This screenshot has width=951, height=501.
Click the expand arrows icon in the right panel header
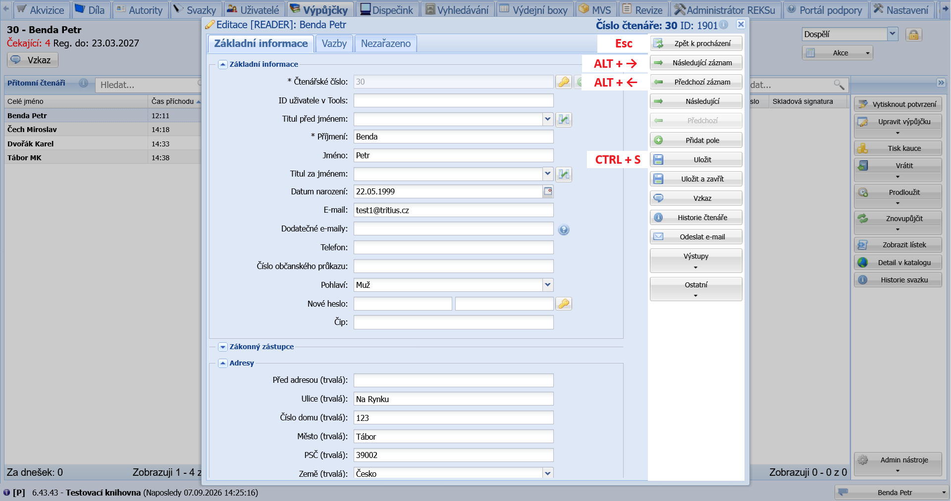(941, 83)
